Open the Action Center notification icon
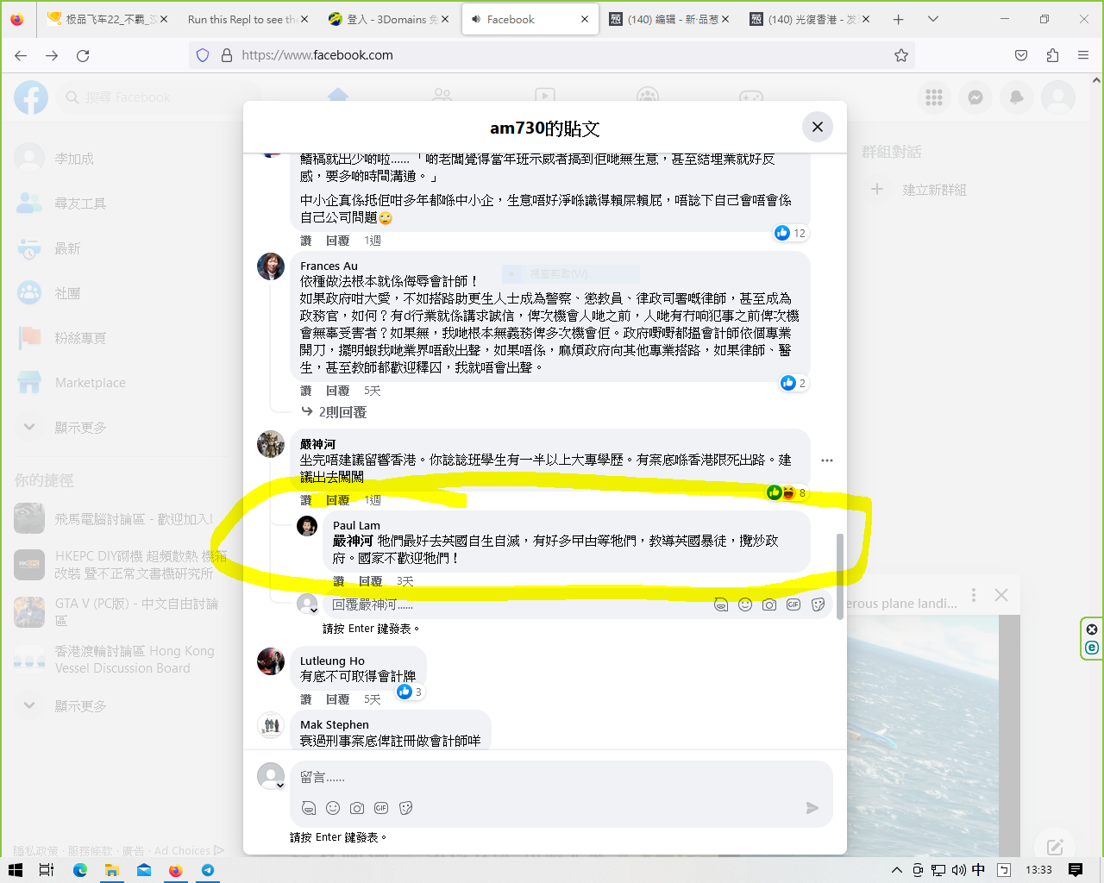 point(1076,870)
